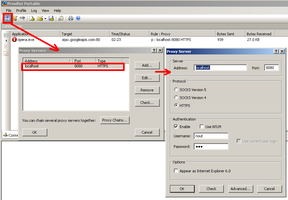Viewport: 288px width, 200px height.
Task: Click Cancel in the Proxy Server dialog
Action: click(x=269, y=189)
